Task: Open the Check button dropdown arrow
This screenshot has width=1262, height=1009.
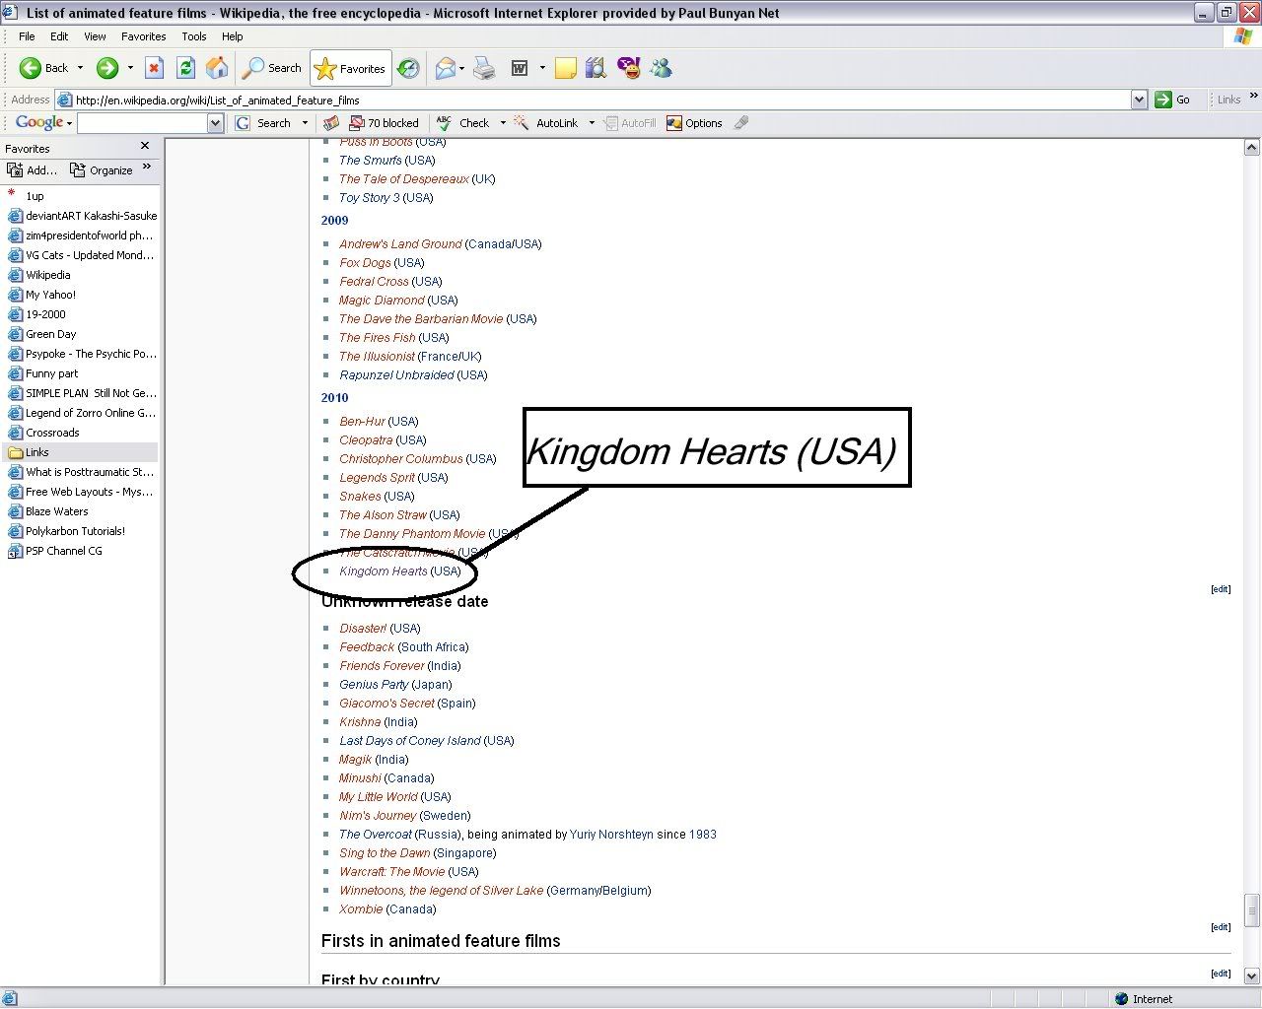Action: coord(503,123)
